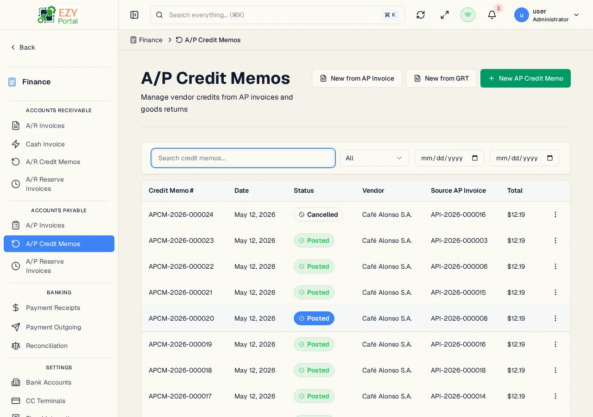This screenshot has height=417, width=593.
Task: Click the Status column header
Action: [x=304, y=190]
